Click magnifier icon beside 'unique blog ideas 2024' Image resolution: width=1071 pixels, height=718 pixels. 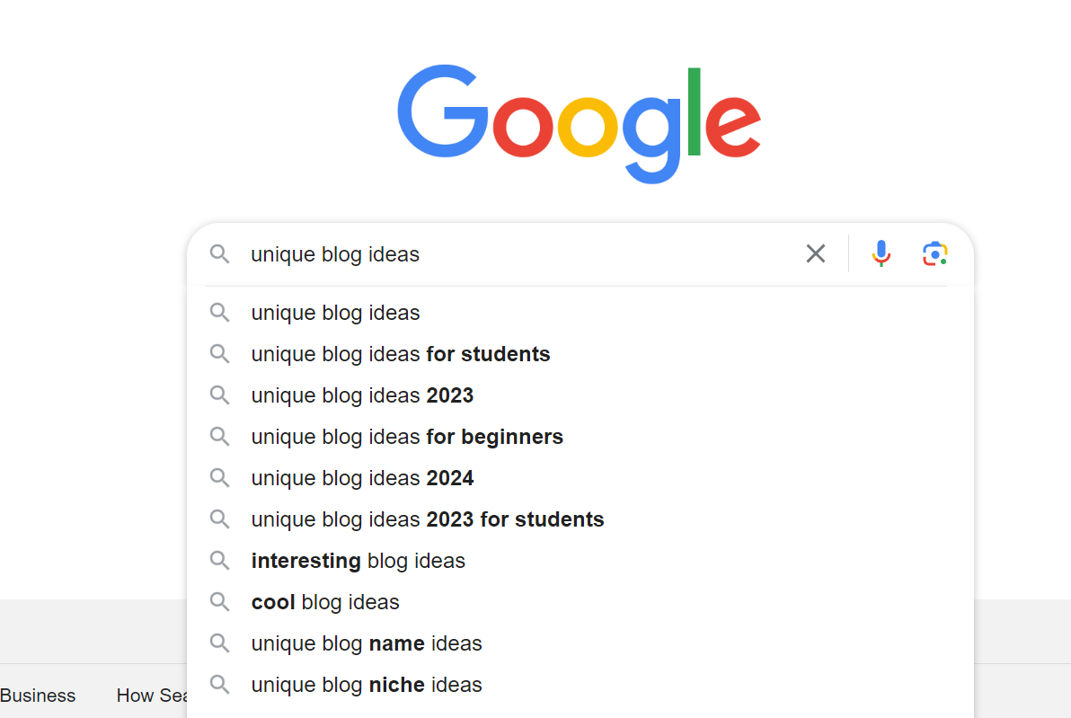click(219, 478)
